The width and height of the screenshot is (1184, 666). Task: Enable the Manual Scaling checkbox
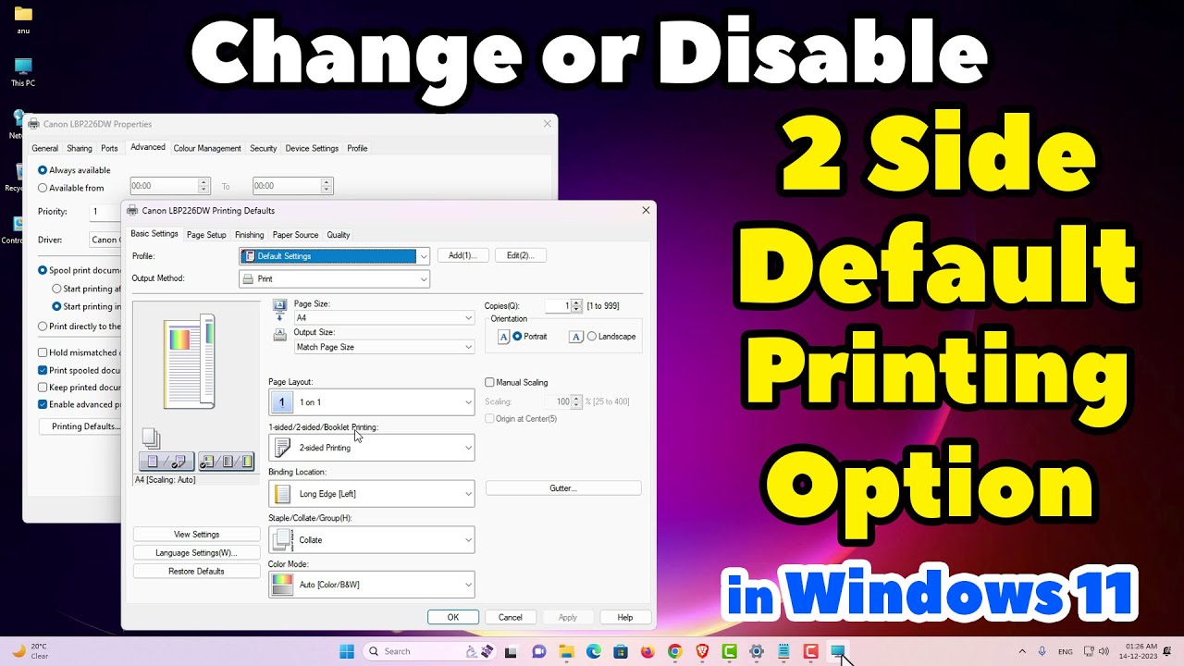490,382
